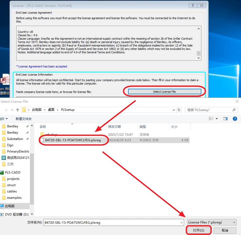Select PLS-CADD entry in sidebar
Viewport: 241px width, 235px height.
13,173
